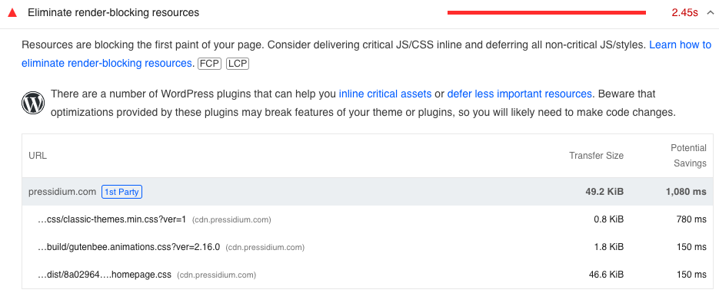Click the 1,080 ms total savings value

686,192
